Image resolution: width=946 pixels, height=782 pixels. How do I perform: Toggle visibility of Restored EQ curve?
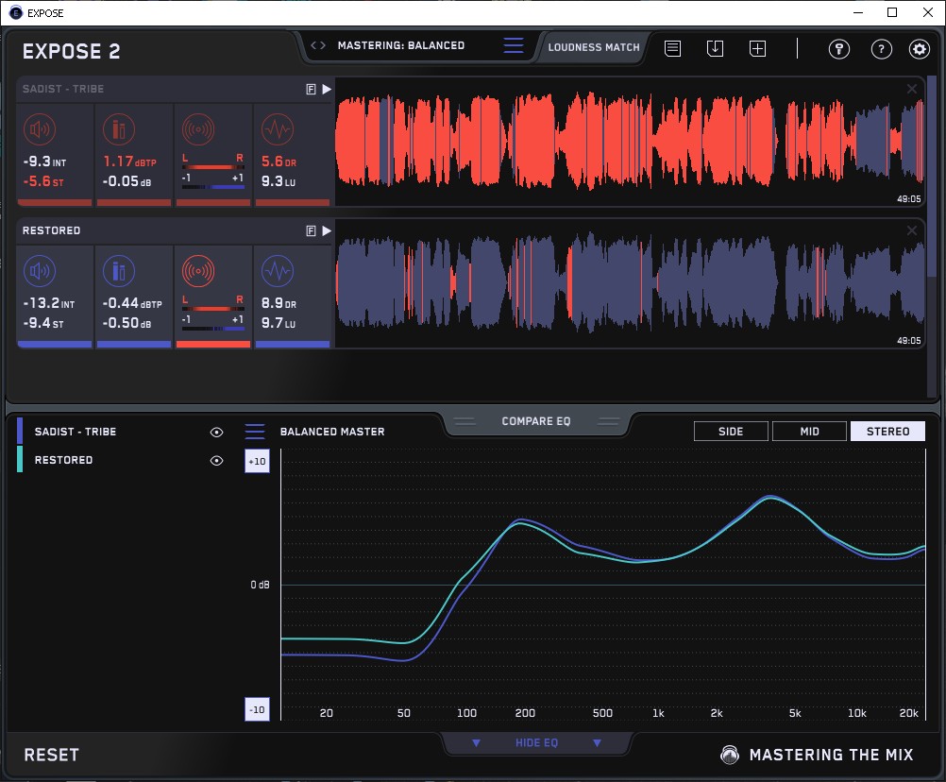pyautogui.click(x=217, y=460)
